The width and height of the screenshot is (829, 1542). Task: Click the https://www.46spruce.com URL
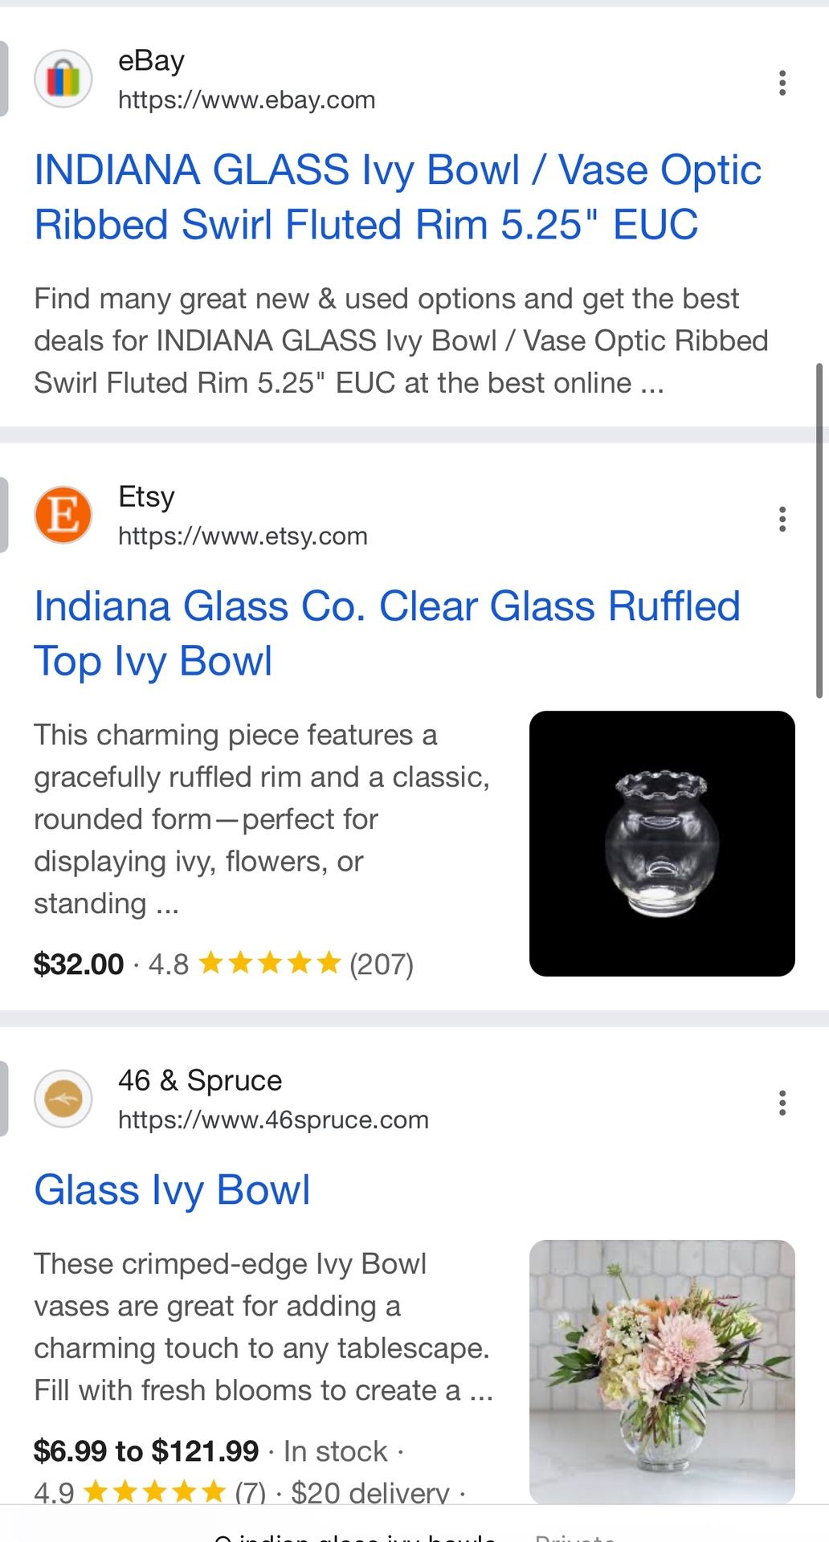[273, 1120]
